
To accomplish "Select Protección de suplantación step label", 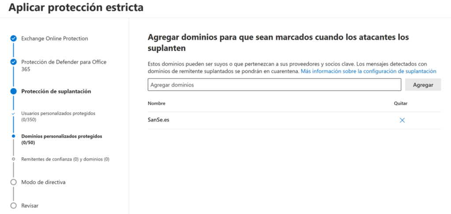I will [56, 92].
